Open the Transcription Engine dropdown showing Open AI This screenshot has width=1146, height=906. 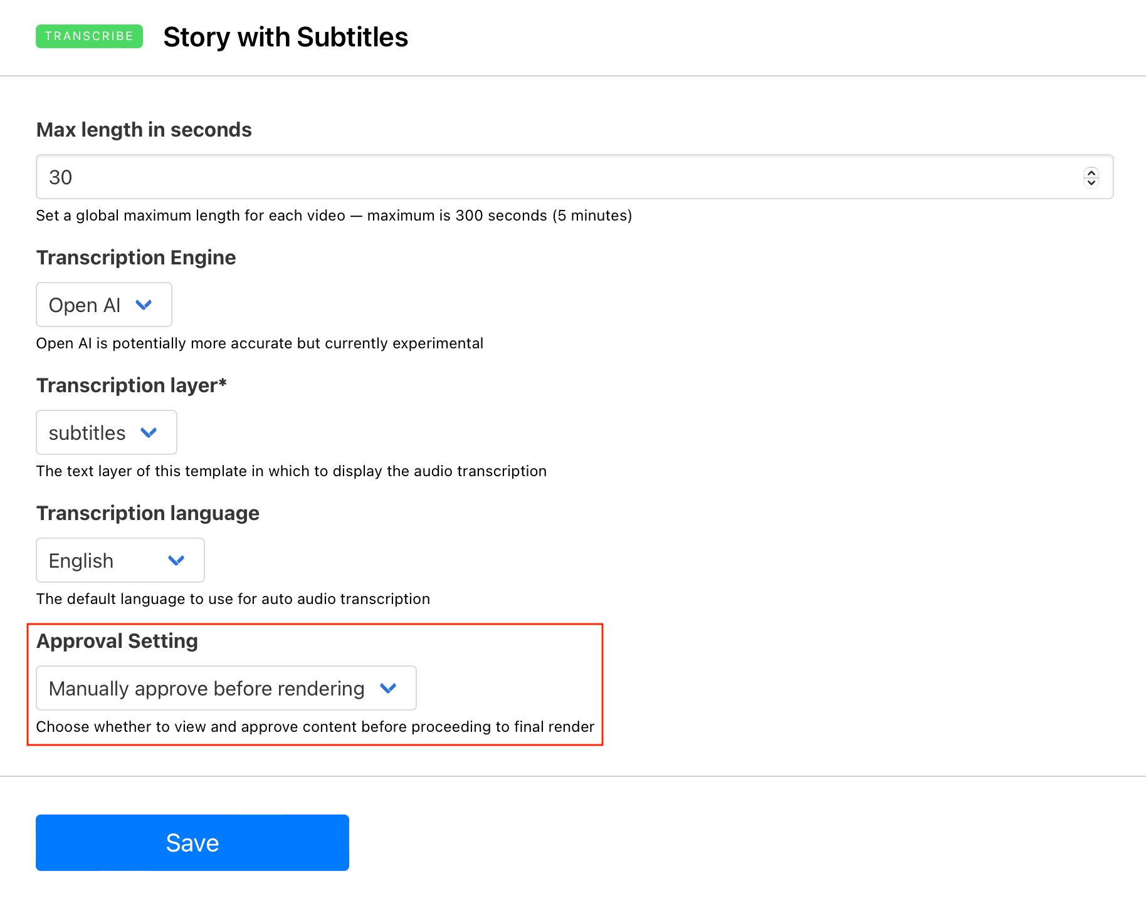(x=104, y=305)
